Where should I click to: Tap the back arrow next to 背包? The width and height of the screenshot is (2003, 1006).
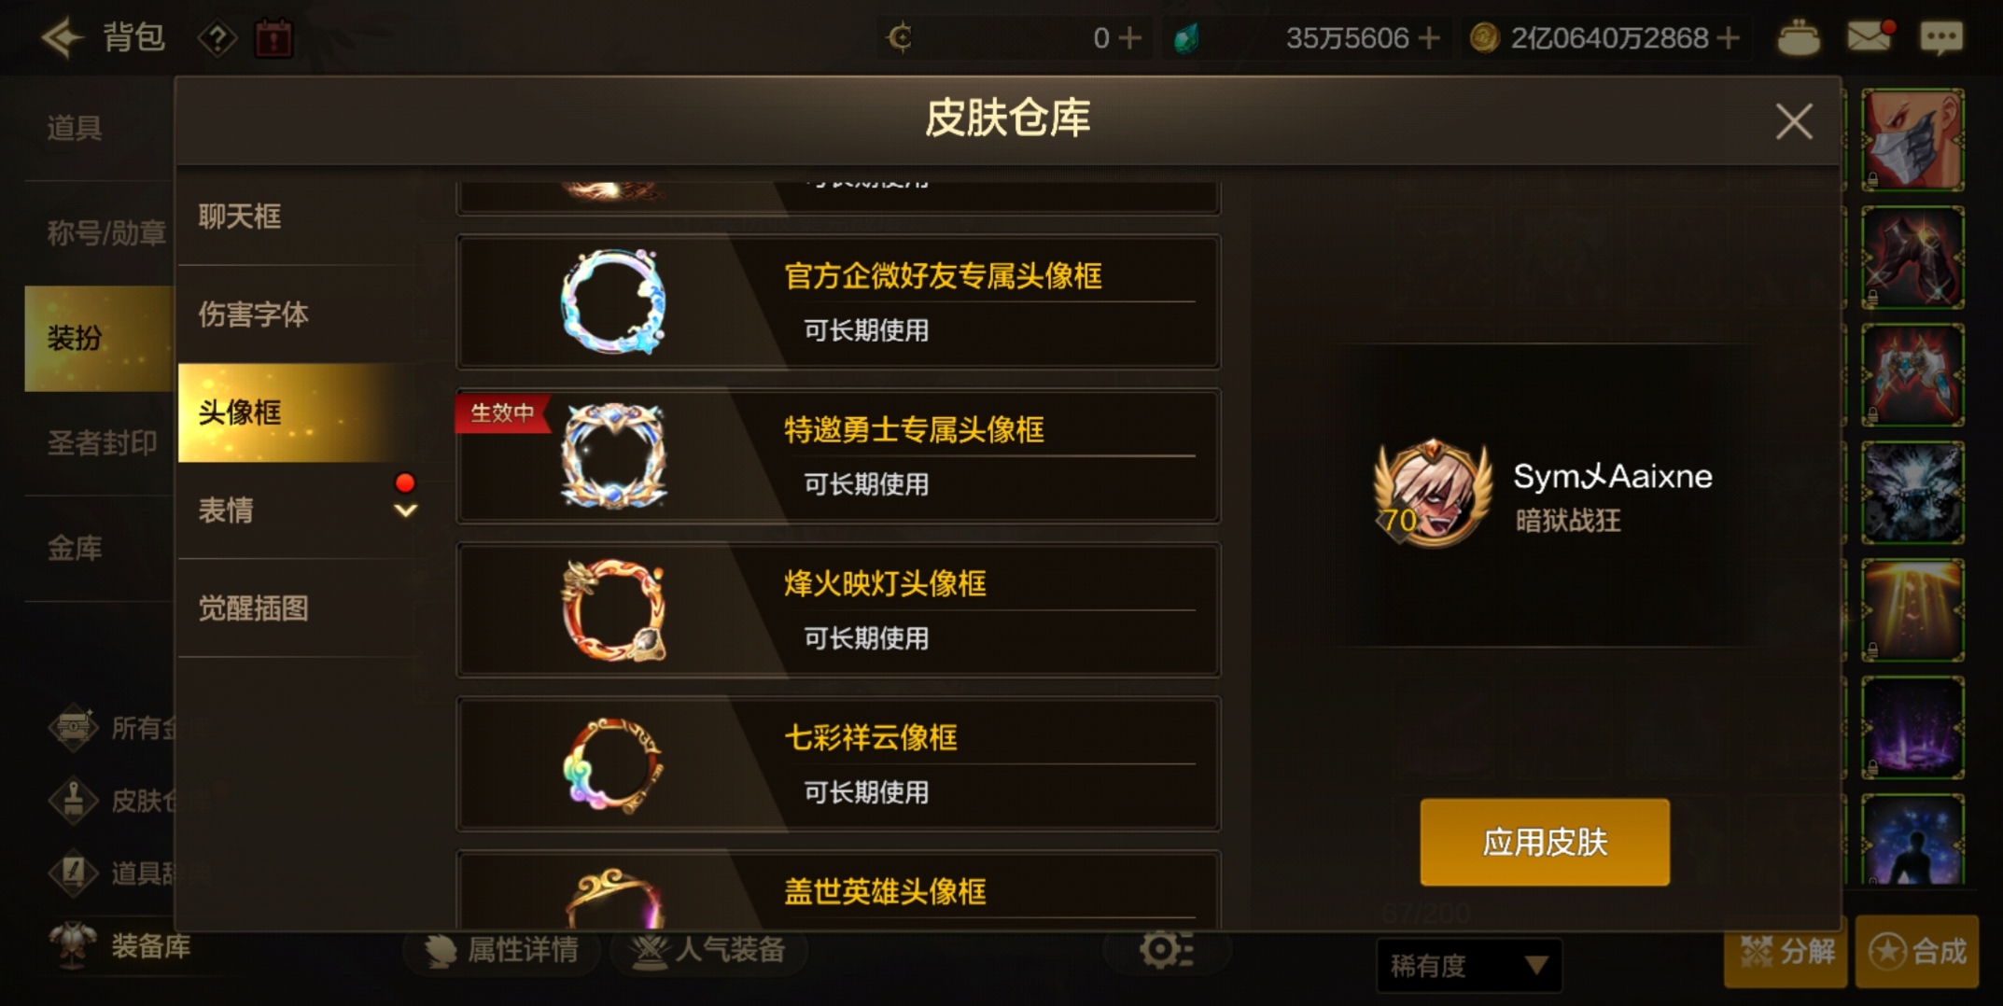coord(63,37)
